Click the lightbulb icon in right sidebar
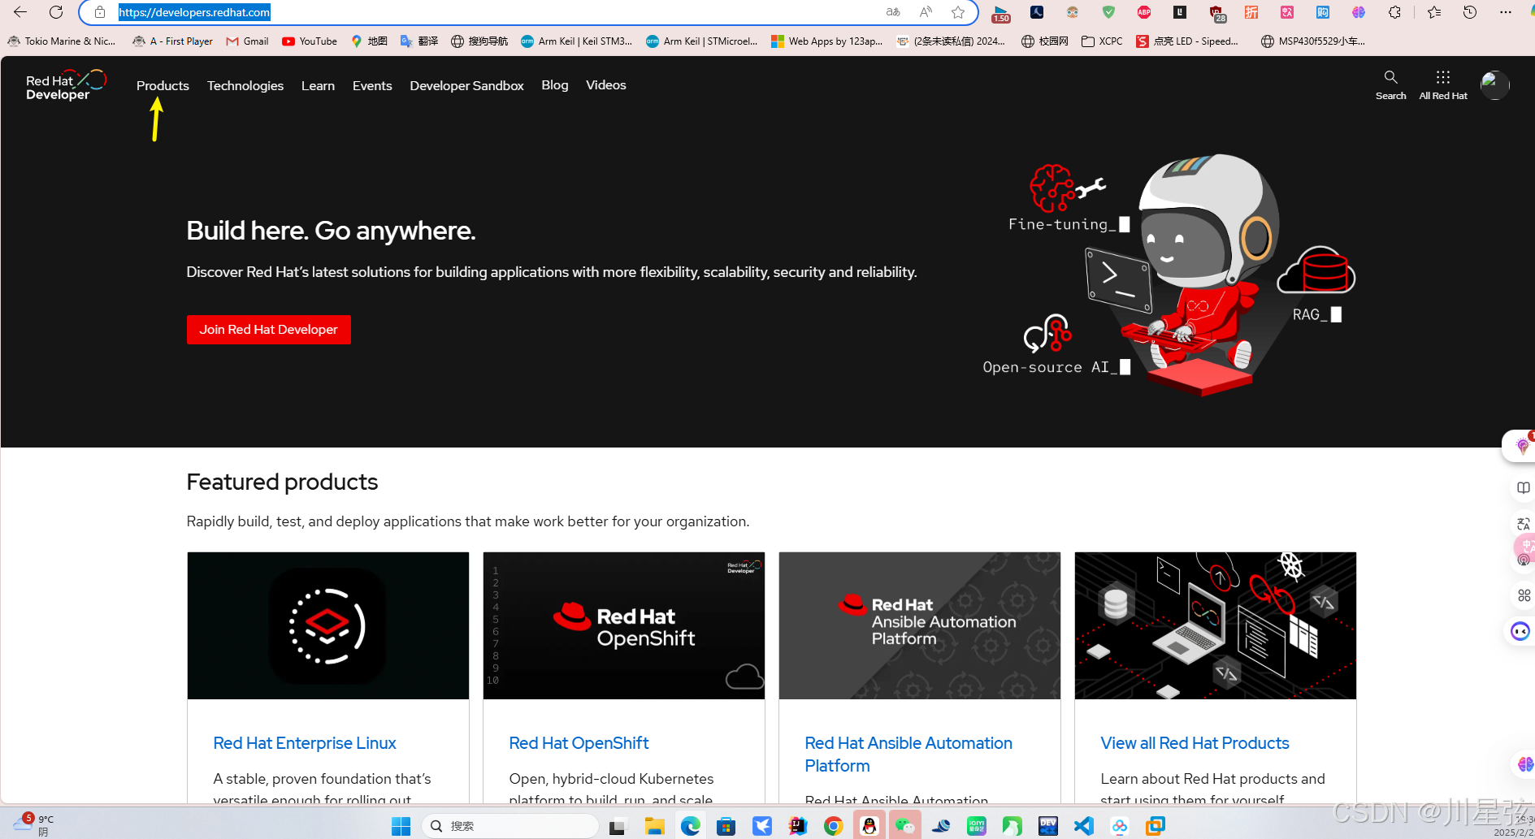Viewport: 1535px width, 839px height. point(1522,446)
